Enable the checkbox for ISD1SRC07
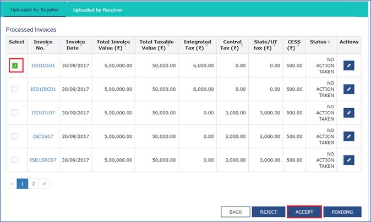Image resolution: width=371 pixels, height=222 pixels. pos(15,160)
